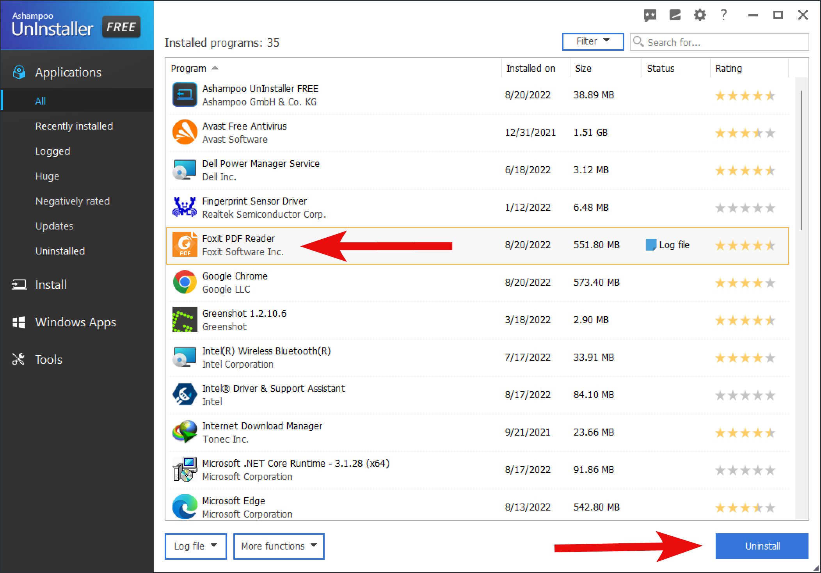Click the Ashampoo UnInstaller FREE program icon
The image size is (821, 573).
pos(185,94)
